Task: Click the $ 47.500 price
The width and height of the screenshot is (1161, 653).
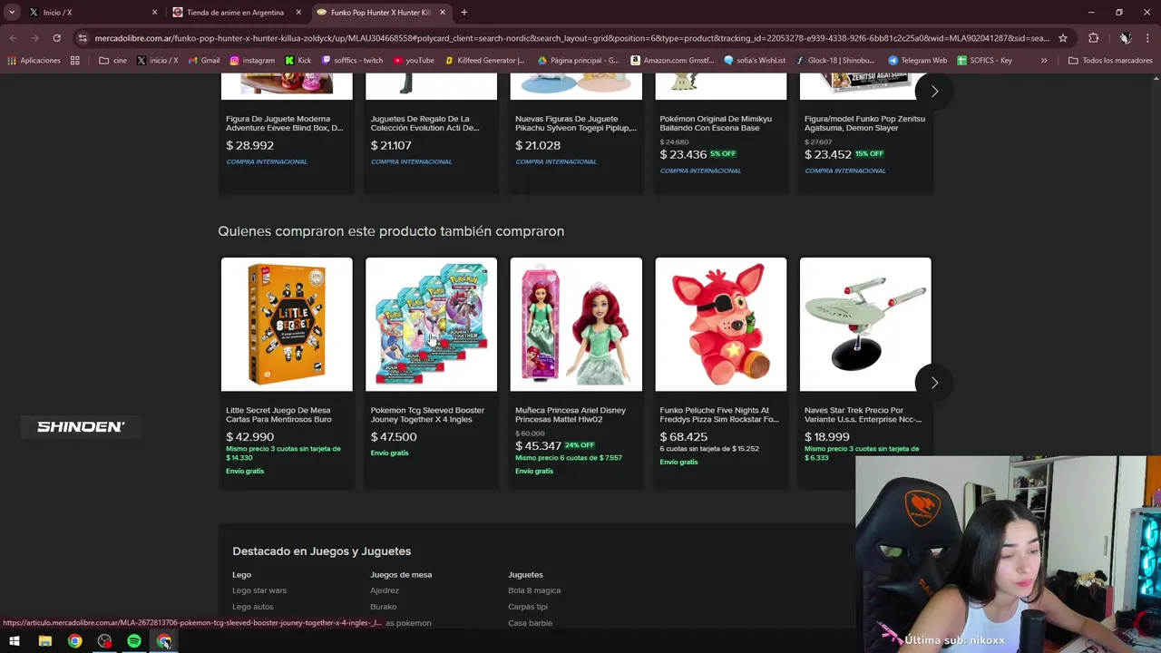Action: click(x=394, y=437)
